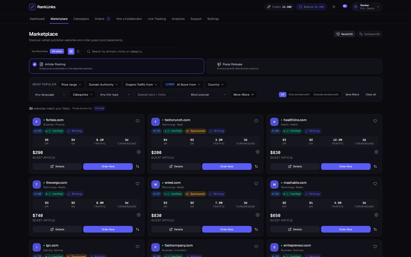Click the globe icon on techcrunch.com card
Screen dimensions: 411x257
pyautogui.click(x=258, y=152)
